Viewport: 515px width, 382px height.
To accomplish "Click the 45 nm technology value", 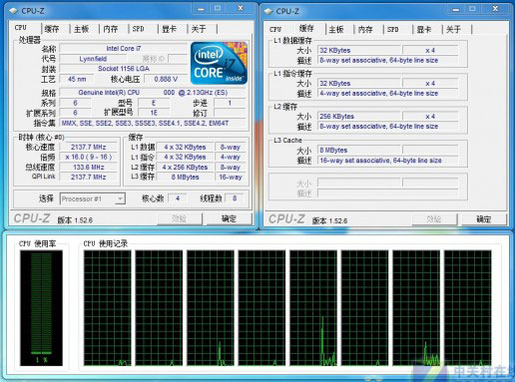I will [77, 79].
